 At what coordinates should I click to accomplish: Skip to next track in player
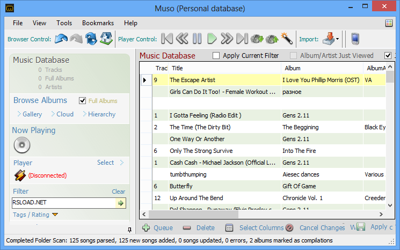tap(242, 39)
